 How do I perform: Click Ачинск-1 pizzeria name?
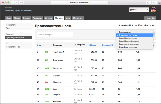tap(57, 101)
